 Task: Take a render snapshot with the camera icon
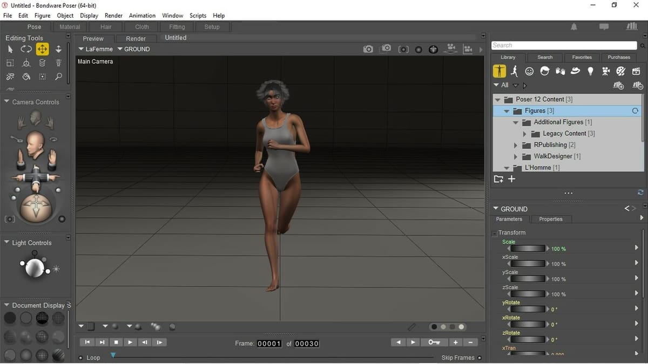pyautogui.click(x=368, y=49)
